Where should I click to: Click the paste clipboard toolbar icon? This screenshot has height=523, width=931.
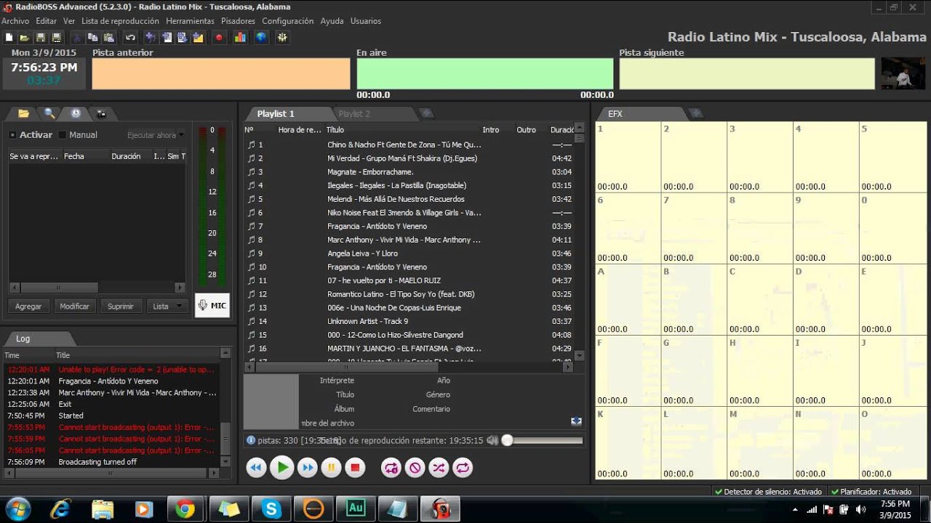pyautogui.click(x=109, y=37)
